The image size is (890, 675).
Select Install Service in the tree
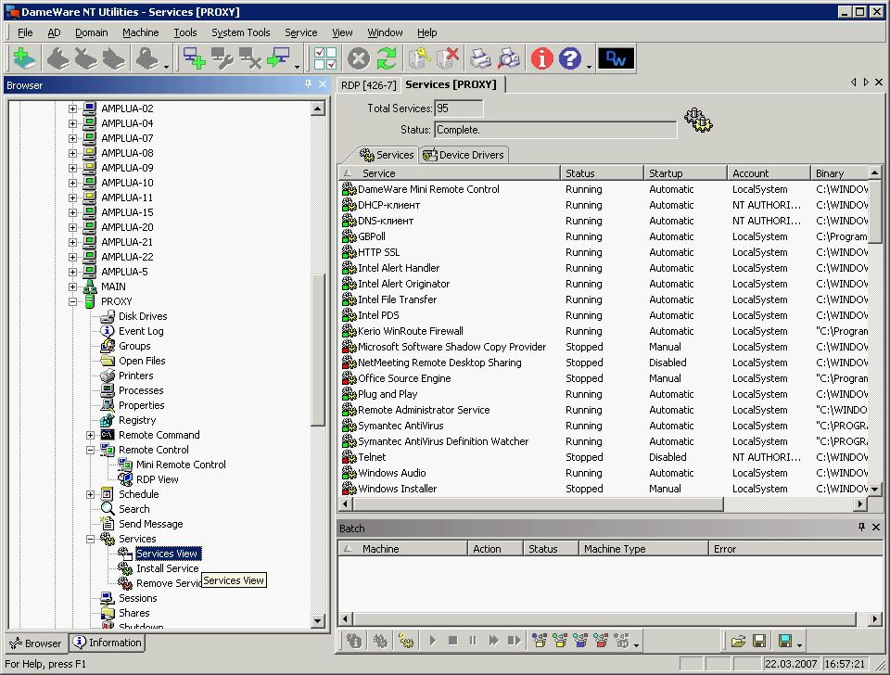point(167,568)
